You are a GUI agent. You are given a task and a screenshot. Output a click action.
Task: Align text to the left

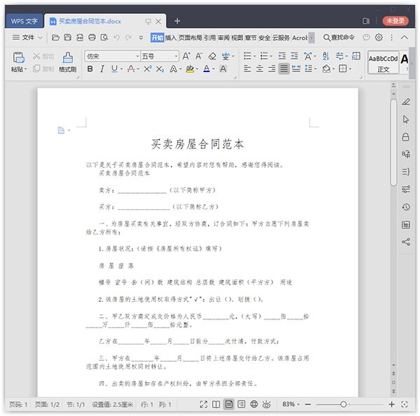pos(248,69)
